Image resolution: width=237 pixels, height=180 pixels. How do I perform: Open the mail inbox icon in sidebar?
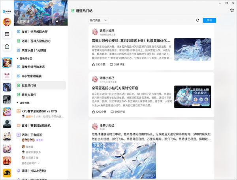pos(7,34)
